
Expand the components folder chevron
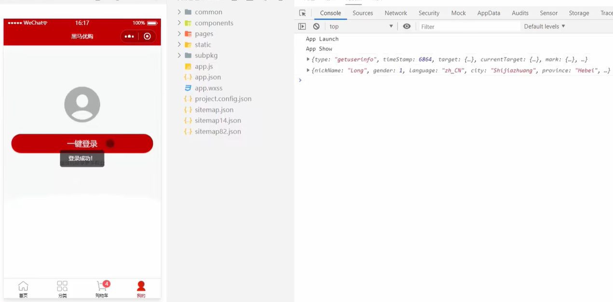(179, 23)
